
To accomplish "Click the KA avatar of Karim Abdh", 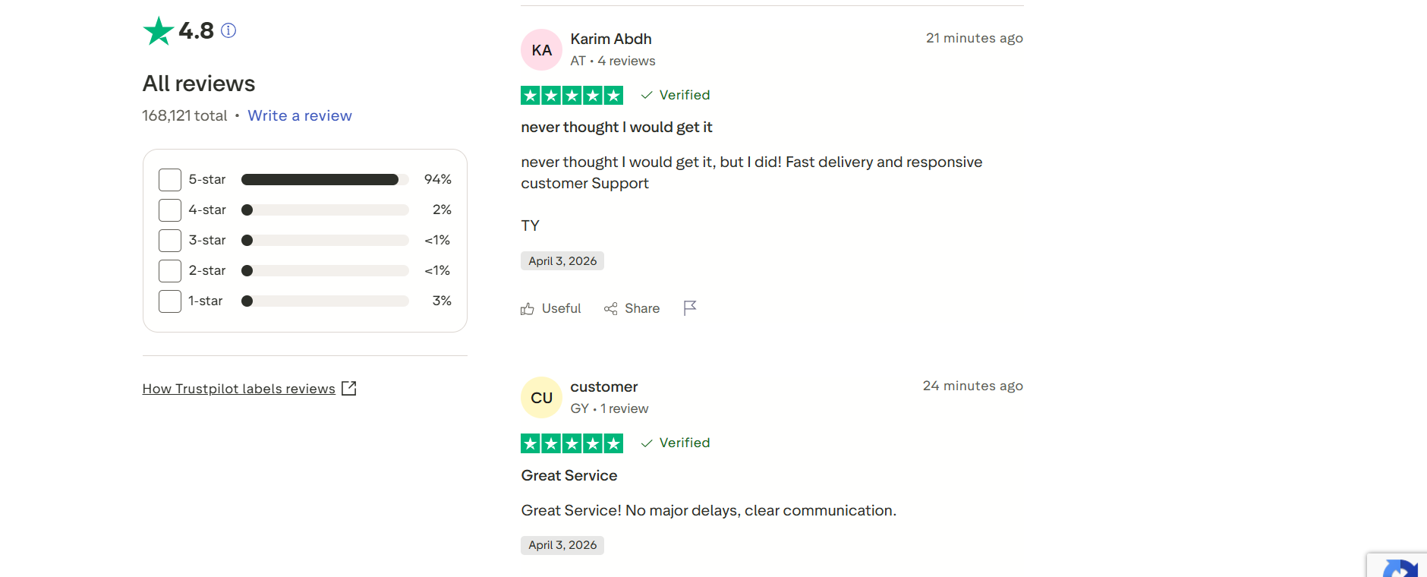I will [541, 50].
